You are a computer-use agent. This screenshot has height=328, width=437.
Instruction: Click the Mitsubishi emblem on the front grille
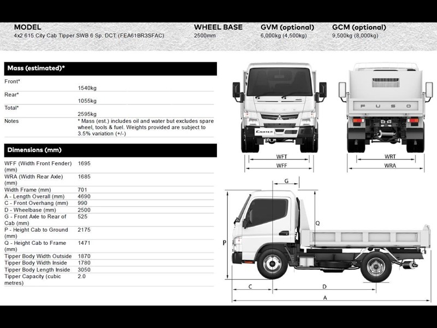click(280, 117)
